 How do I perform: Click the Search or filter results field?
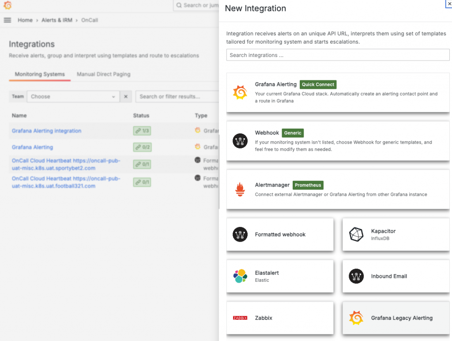click(177, 96)
